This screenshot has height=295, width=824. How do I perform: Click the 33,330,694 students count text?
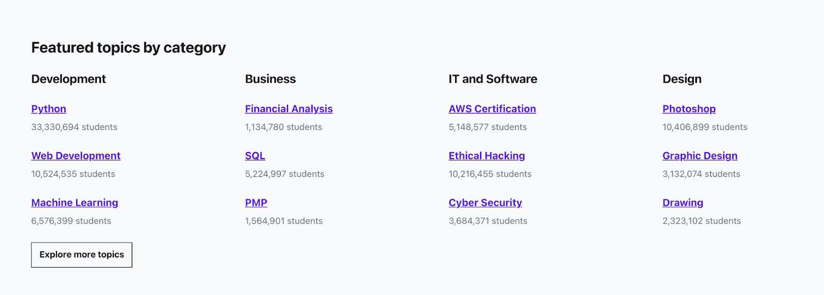(x=74, y=127)
